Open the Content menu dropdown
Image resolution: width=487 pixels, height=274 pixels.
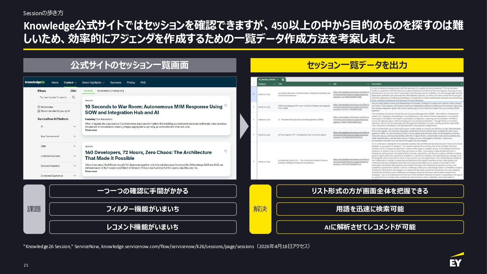pos(70,82)
